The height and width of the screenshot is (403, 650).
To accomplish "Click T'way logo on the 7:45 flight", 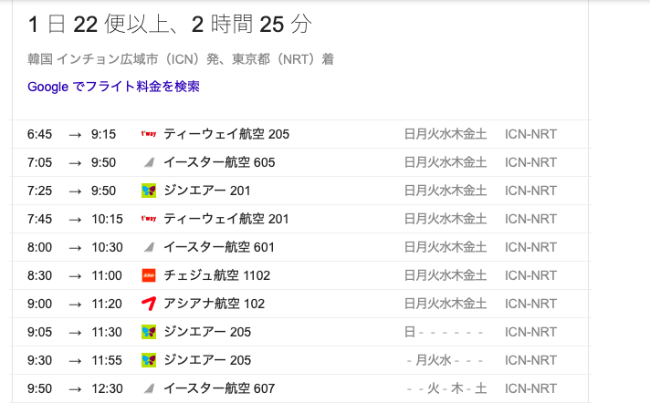I will tap(149, 219).
